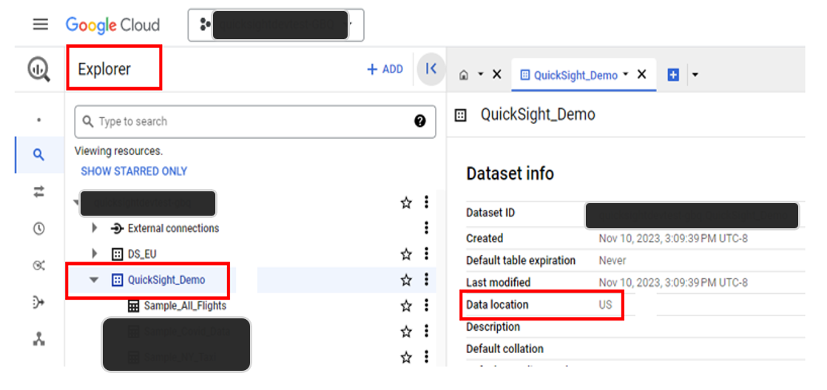This screenshot has width=827, height=390.
Task: Click the Description label
Action: pos(493,326)
